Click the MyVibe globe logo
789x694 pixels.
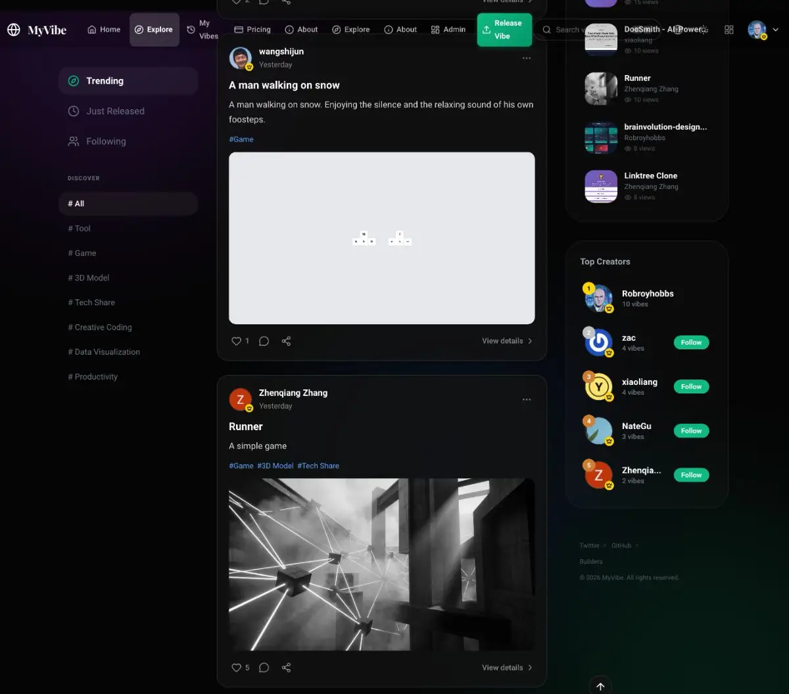point(14,30)
